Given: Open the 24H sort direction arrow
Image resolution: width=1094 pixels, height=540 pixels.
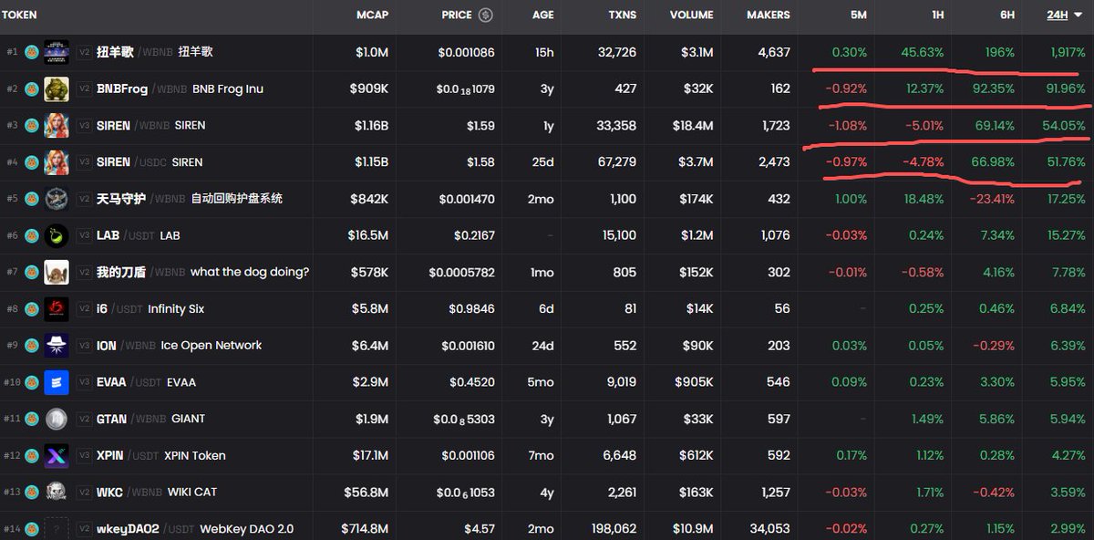Looking at the screenshot, I should pos(1077,16).
